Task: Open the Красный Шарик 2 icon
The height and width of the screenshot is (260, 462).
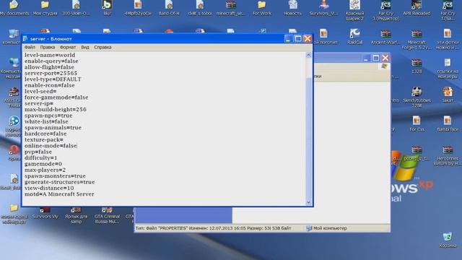Action: (x=354, y=10)
